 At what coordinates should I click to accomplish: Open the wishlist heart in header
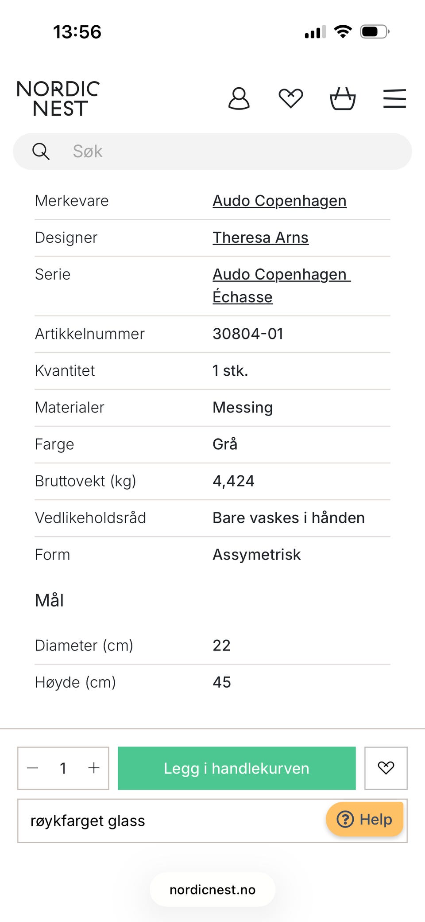pos(290,98)
